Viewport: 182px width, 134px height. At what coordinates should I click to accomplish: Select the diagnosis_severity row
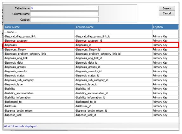point(91,71)
